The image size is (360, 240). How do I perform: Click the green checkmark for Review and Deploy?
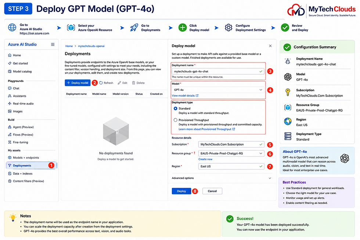point(285,28)
